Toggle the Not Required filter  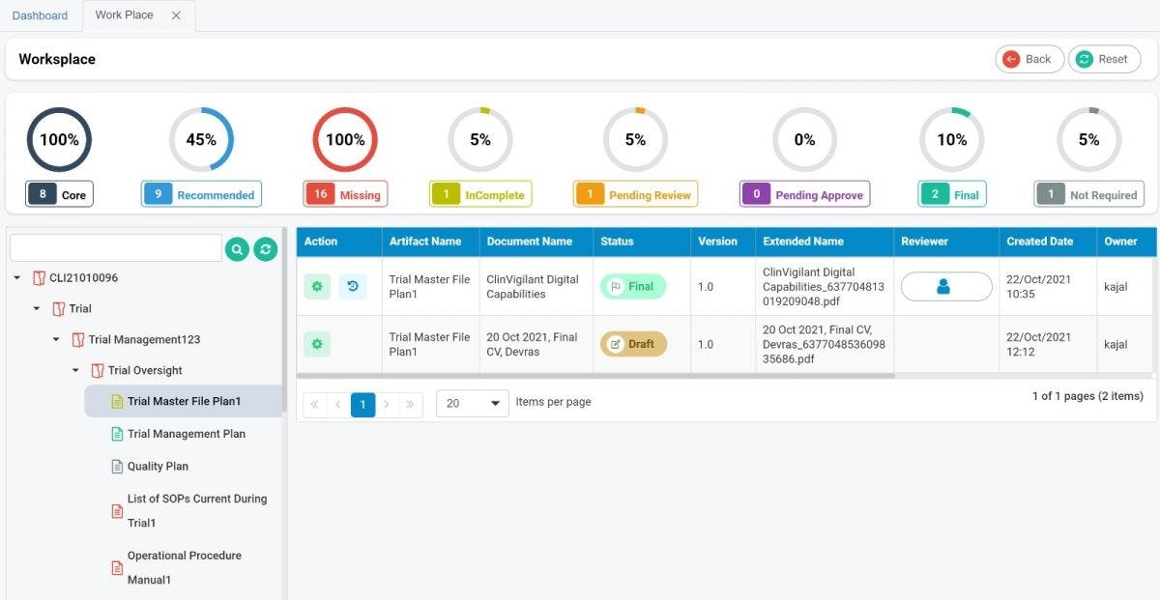(1088, 193)
